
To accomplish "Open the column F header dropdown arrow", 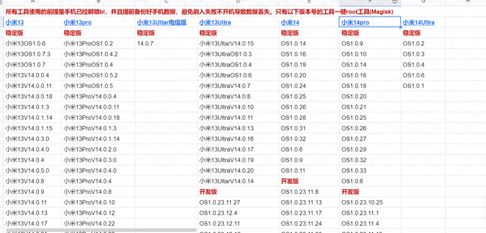I will [395, 2].
